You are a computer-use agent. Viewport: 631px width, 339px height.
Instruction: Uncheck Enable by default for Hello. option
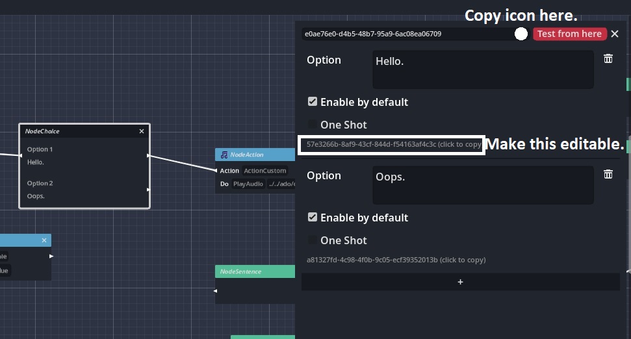pos(313,102)
